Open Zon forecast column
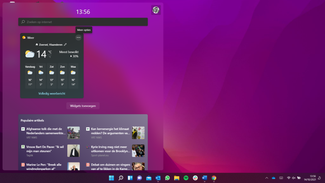Image resolution: width=325 pixels, height=183 pixels. (x=63, y=76)
